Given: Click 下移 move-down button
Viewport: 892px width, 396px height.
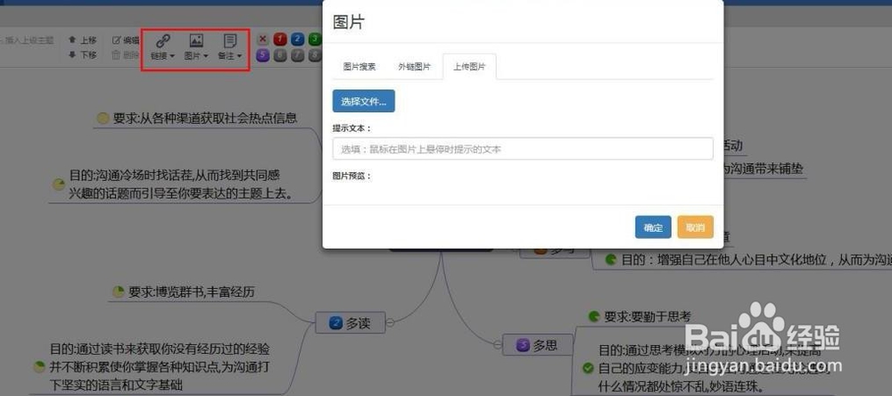Looking at the screenshot, I should click(x=82, y=55).
